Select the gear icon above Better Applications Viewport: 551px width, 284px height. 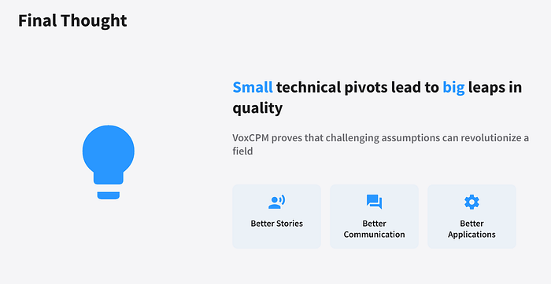pos(471,202)
